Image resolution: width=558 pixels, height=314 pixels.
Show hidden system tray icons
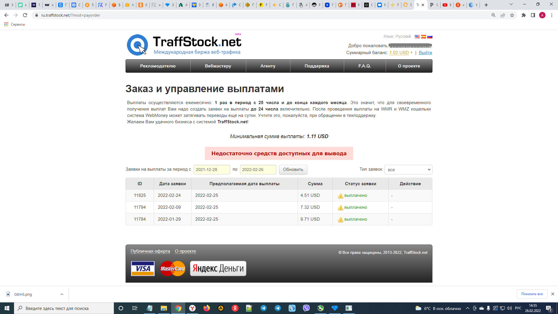[467, 308]
